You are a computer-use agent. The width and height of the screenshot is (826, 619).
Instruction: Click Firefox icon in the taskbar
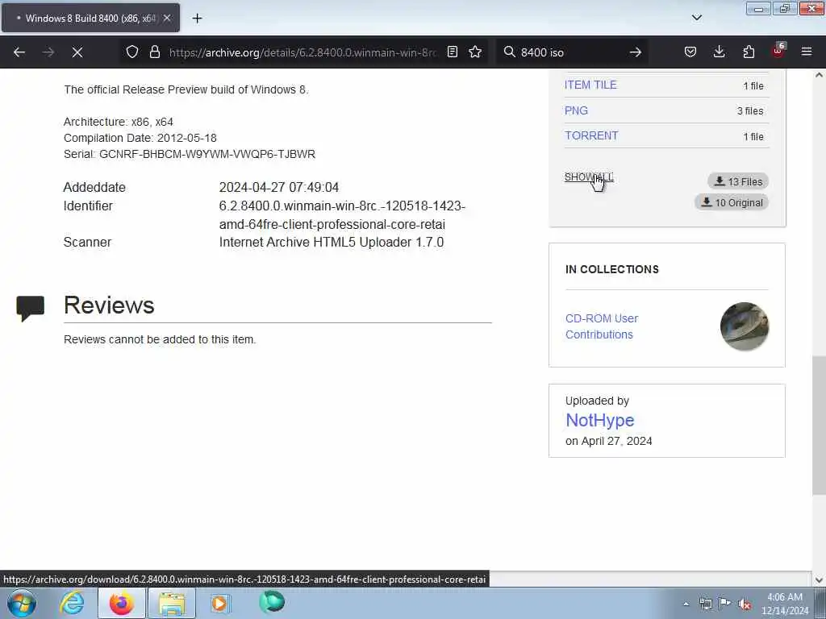tap(122, 603)
